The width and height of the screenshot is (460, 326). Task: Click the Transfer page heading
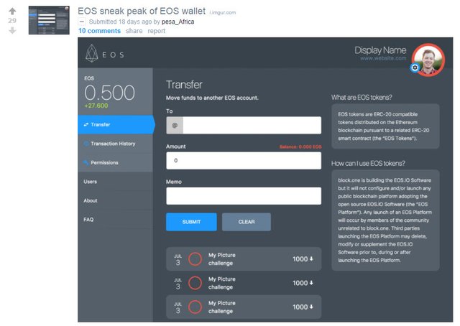[184, 85]
